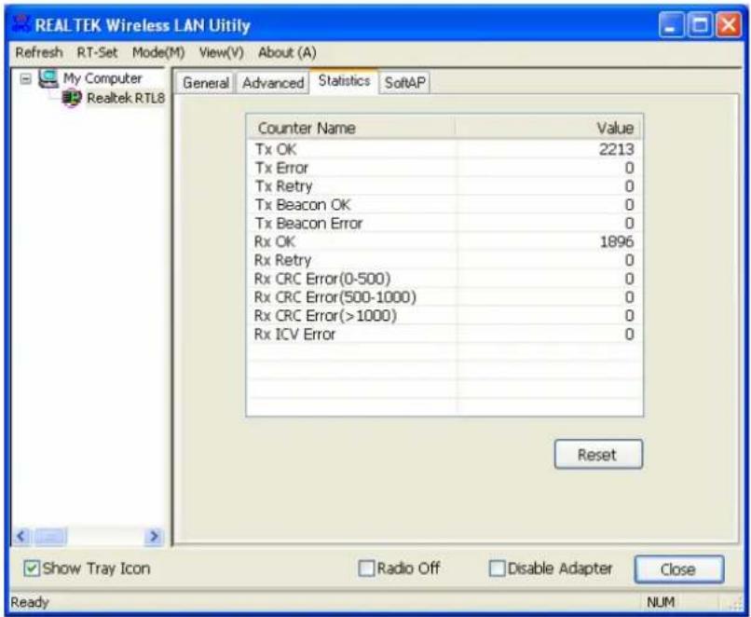Select the Rx OK row
The image size is (751, 617).
(444, 242)
